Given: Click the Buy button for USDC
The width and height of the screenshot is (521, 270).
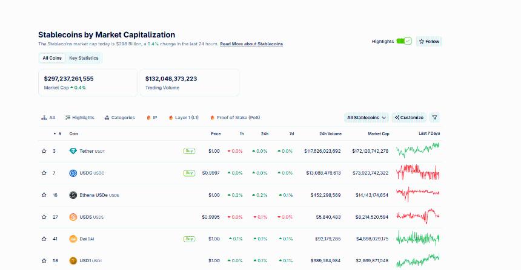Looking at the screenshot, I should (189, 173).
